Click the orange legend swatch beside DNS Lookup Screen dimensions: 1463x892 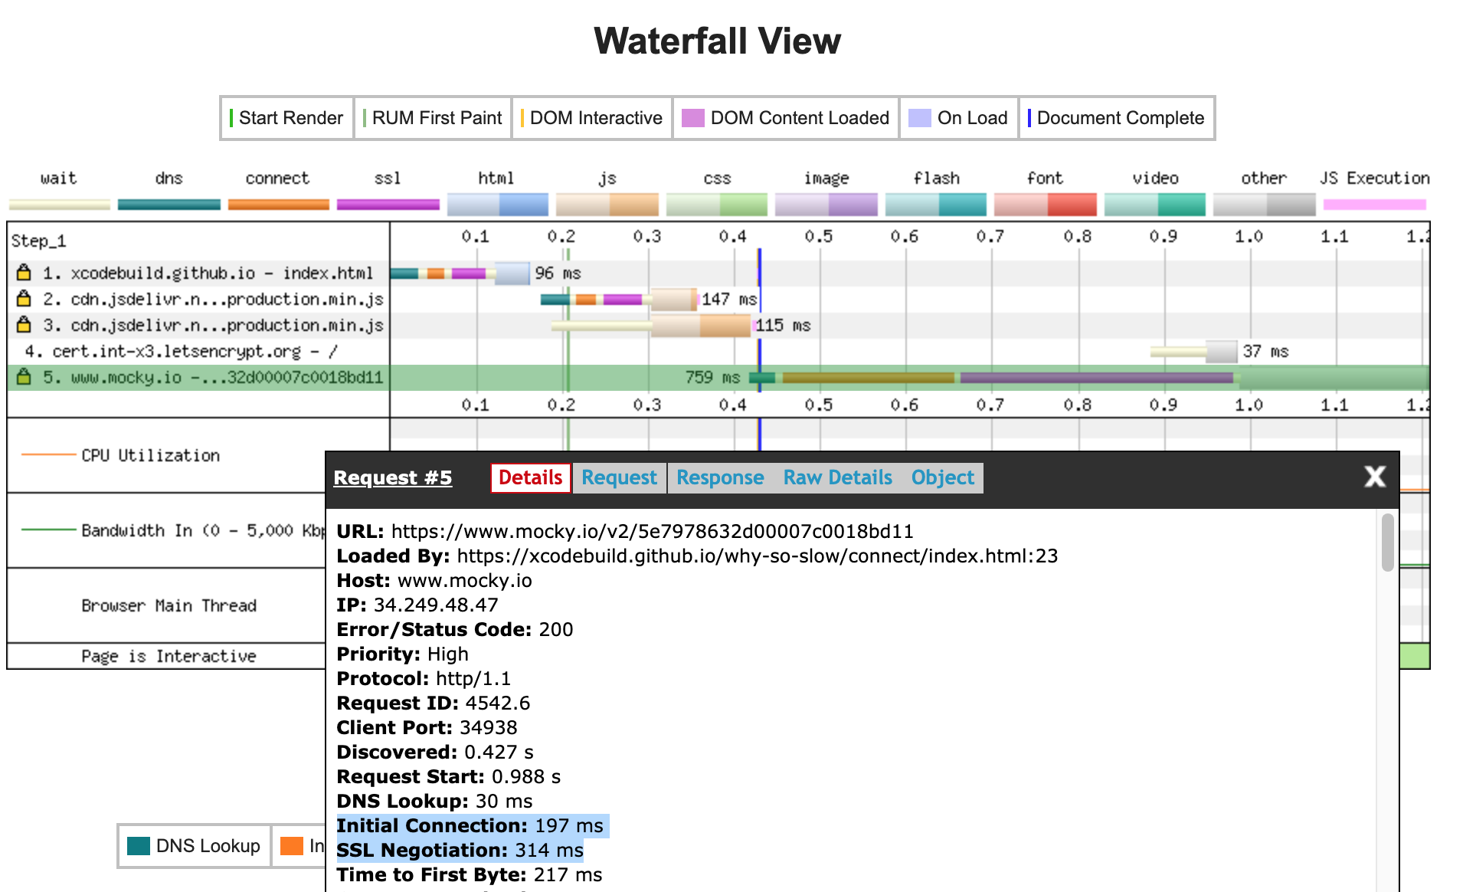pyautogui.click(x=292, y=845)
